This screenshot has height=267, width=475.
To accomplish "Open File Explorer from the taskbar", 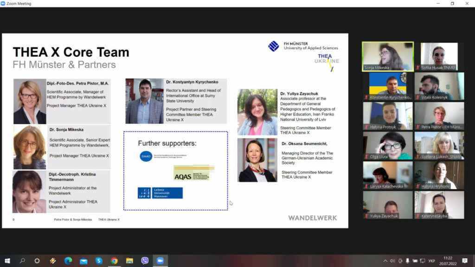I will pos(129,261).
